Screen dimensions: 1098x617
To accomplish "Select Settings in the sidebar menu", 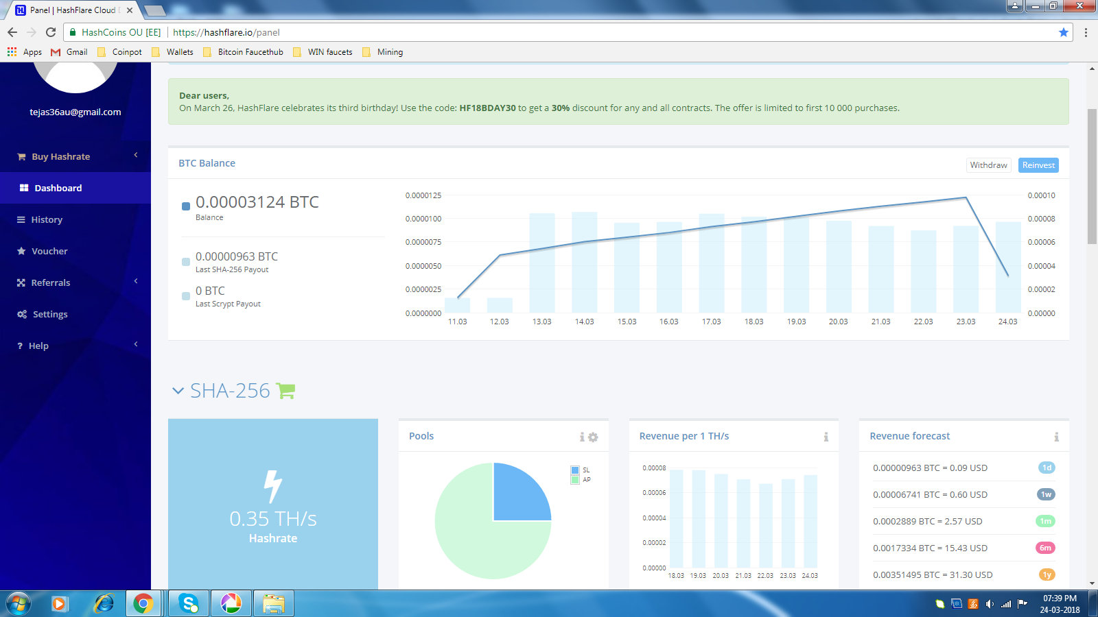I will tap(75, 314).
